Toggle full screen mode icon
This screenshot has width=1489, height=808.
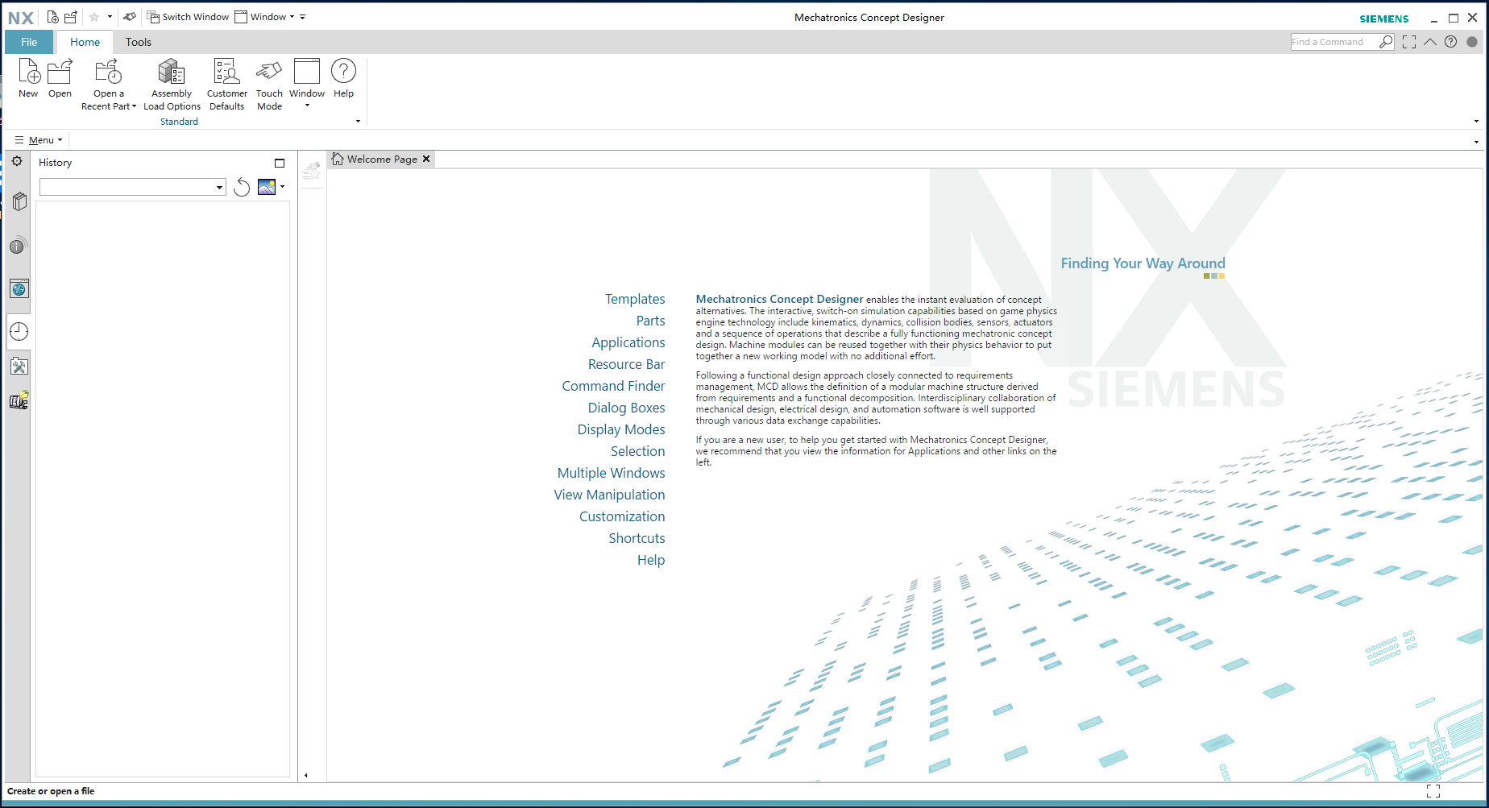click(x=1409, y=42)
